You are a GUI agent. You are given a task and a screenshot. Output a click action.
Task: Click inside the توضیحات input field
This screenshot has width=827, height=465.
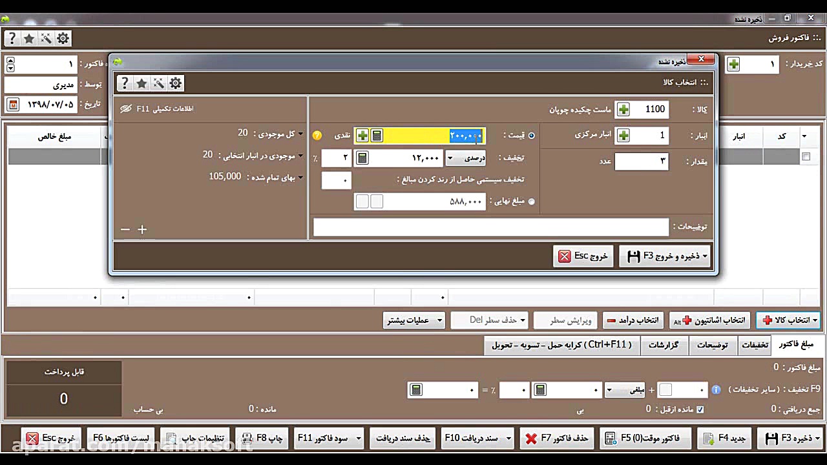coord(491,227)
